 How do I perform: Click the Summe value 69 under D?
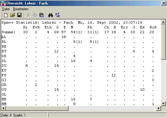[56, 32]
